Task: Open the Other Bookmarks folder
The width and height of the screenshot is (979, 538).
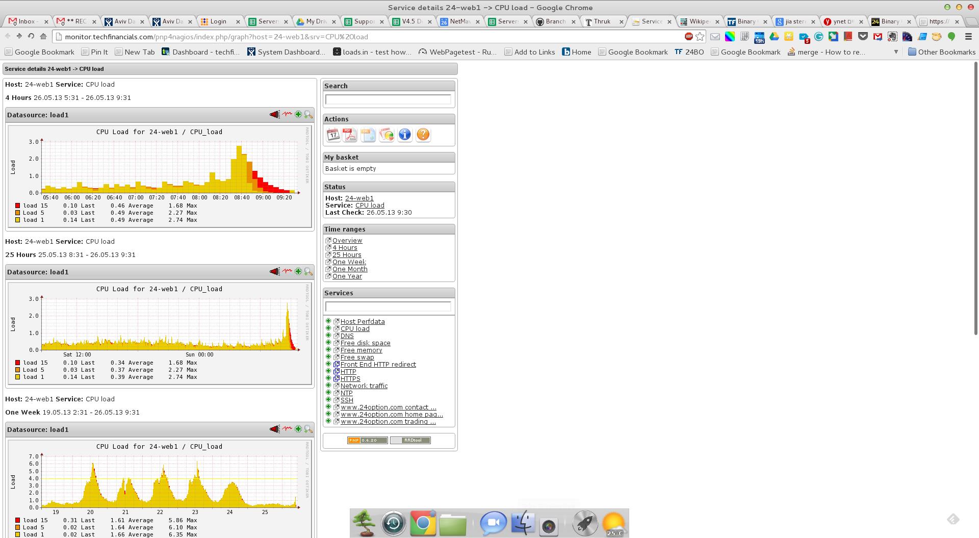Action: click(941, 52)
